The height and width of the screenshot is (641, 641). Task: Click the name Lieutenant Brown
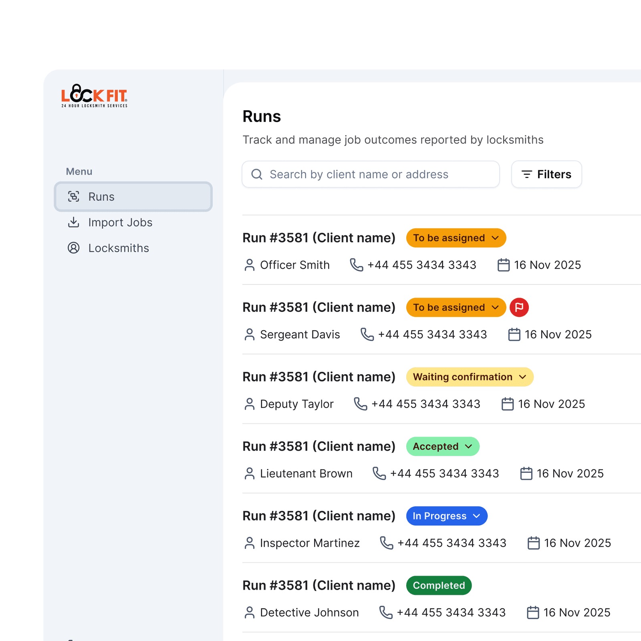tap(306, 474)
